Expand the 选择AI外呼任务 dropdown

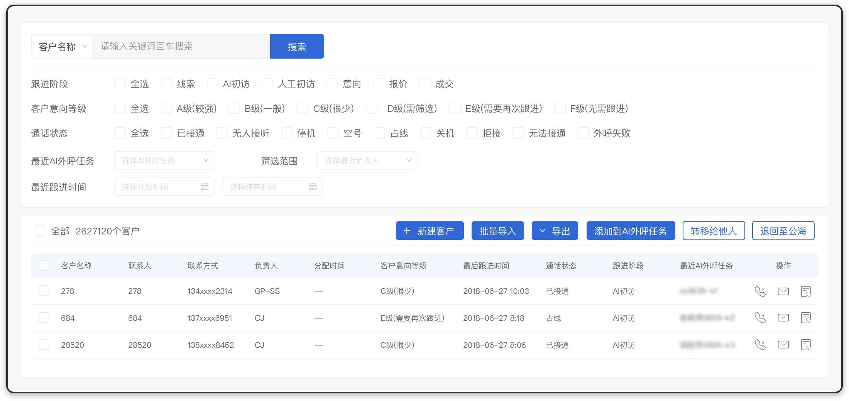coord(164,160)
